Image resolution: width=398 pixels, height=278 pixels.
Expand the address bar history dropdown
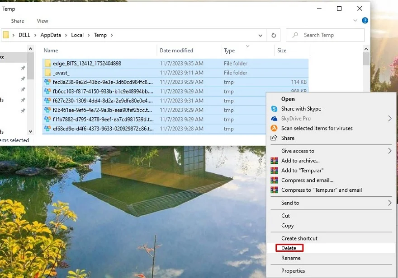[260, 35]
